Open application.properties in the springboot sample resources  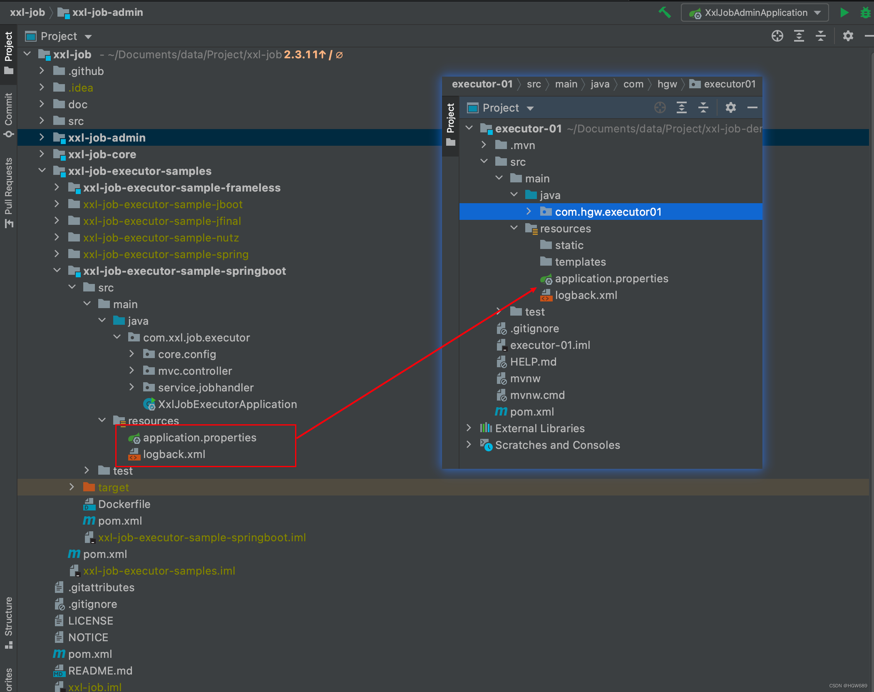[x=199, y=438]
